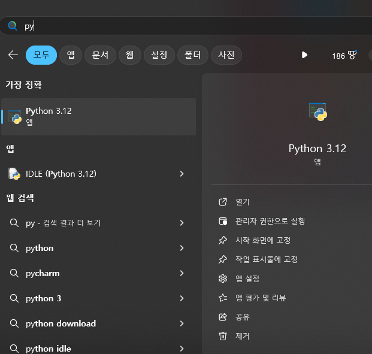Expand chevron beside 'python download' suggestion
The height and width of the screenshot is (354, 372).
click(182, 323)
